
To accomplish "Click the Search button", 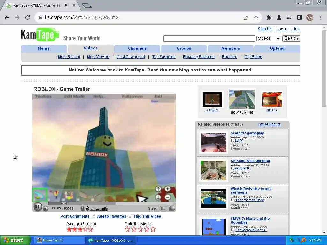I will pos(291,38).
